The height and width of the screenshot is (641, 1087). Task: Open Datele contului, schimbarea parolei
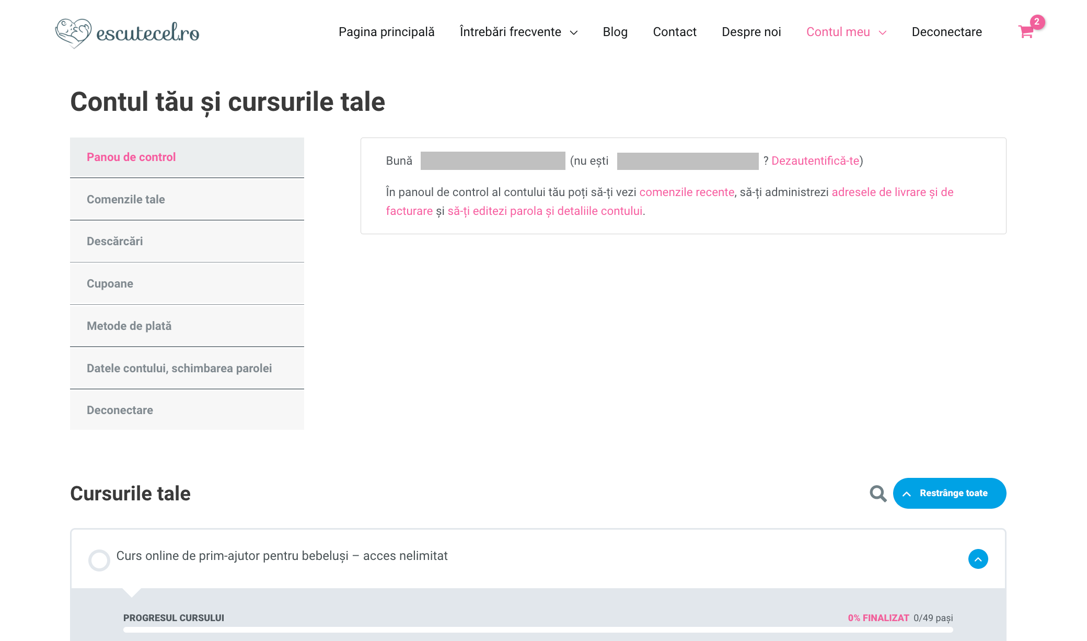(x=179, y=368)
